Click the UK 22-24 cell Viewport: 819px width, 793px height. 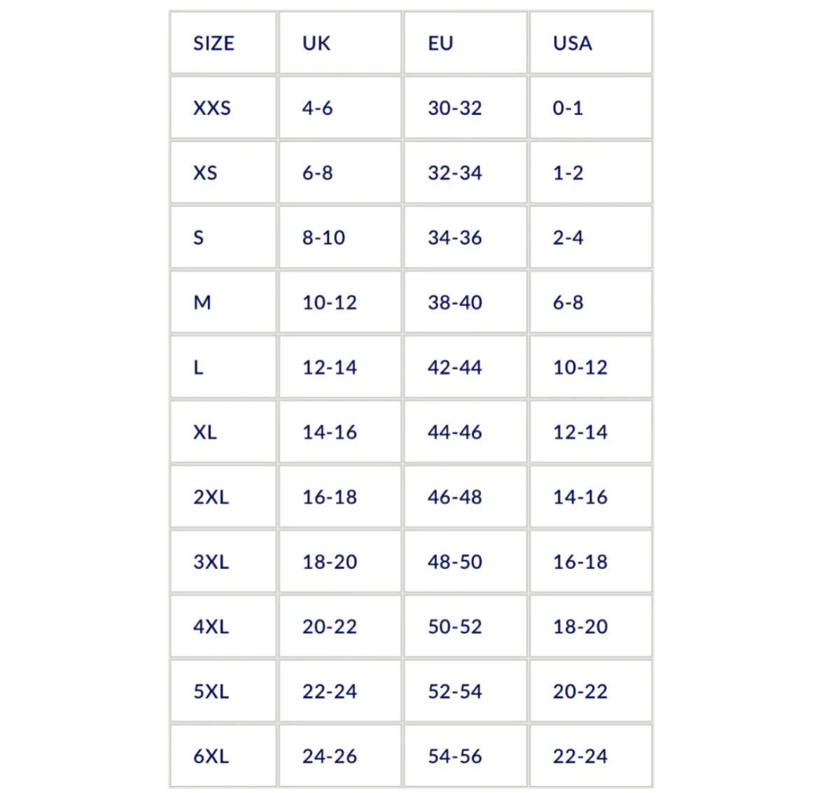[340, 691]
